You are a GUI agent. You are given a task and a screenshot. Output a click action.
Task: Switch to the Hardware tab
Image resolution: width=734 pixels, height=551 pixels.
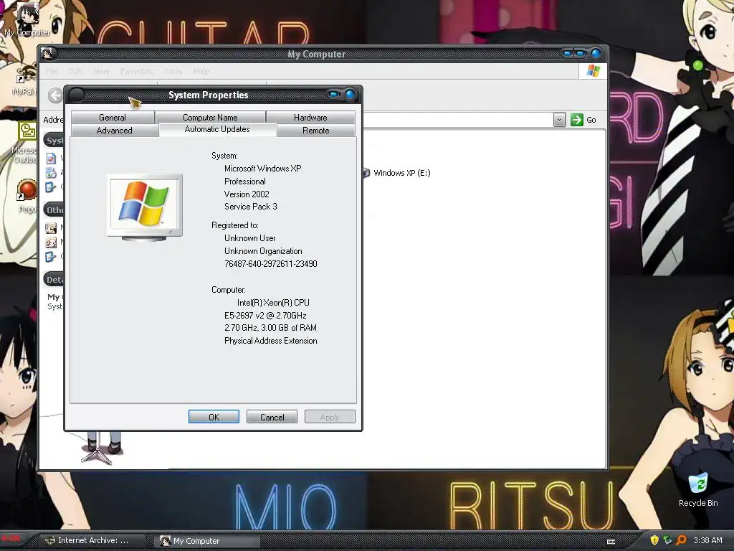click(x=310, y=117)
